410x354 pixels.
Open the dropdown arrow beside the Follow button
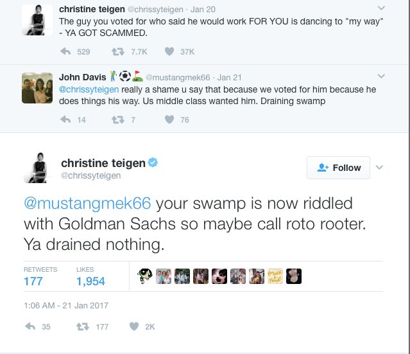pos(379,168)
